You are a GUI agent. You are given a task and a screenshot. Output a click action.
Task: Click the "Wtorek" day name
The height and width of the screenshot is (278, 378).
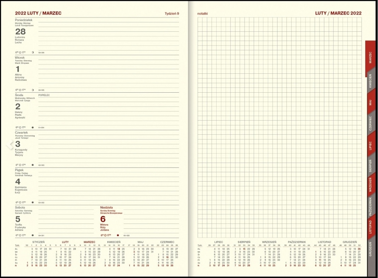pyautogui.click(x=20, y=57)
